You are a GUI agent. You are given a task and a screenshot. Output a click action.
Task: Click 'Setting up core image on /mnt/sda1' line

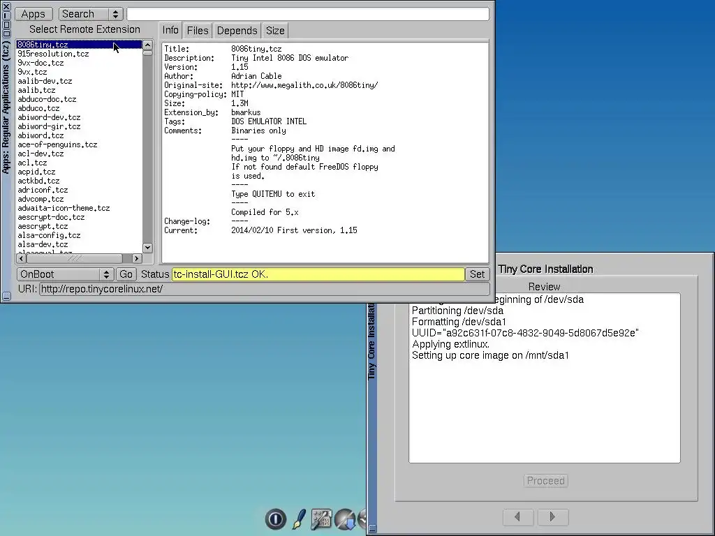click(490, 355)
